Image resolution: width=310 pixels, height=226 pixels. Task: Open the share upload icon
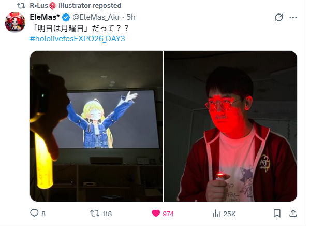(x=293, y=213)
